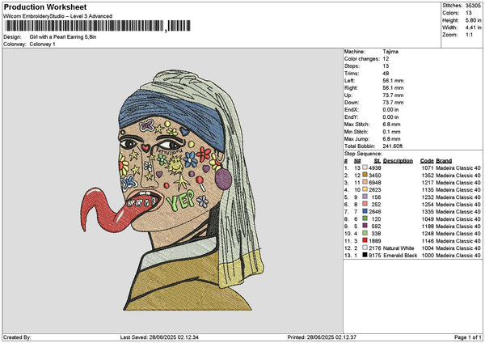Click the green swatch for code 1049
This screenshot has width=485, height=343.
(365, 219)
